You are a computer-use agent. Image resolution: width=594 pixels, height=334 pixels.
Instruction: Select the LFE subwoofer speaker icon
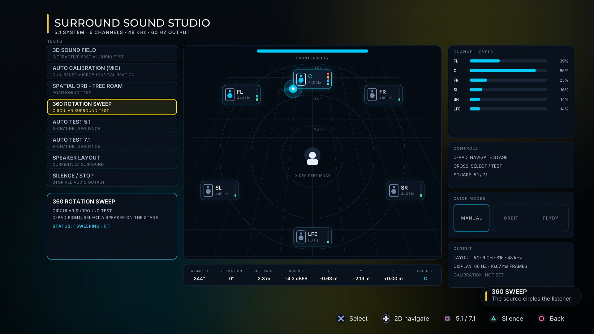[301, 237]
